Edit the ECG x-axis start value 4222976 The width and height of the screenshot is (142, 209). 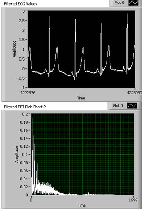tap(28, 93)
